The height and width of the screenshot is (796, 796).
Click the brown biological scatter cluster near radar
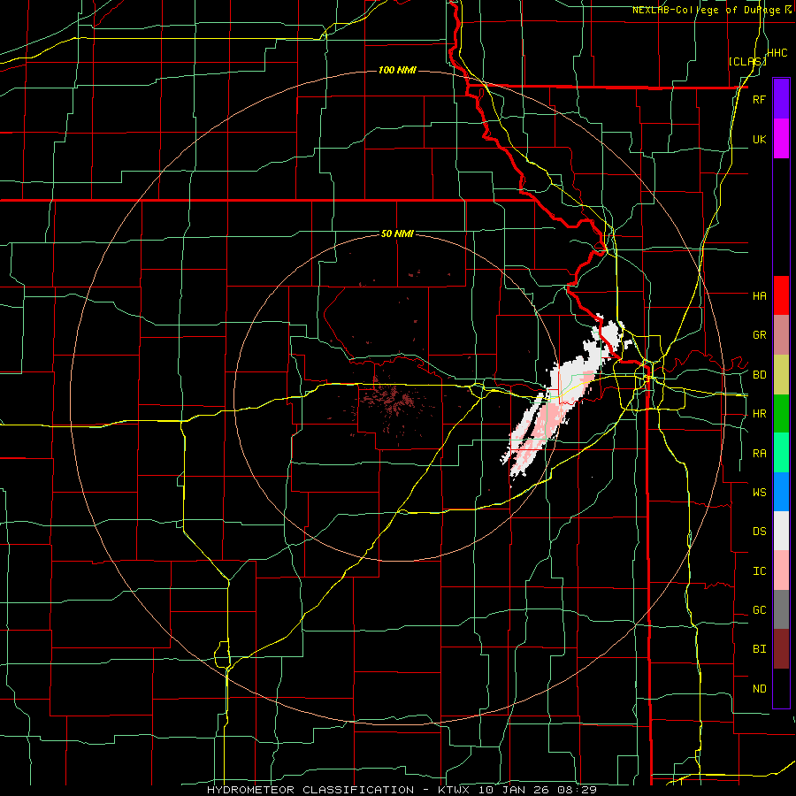click(x=391, y=399)
